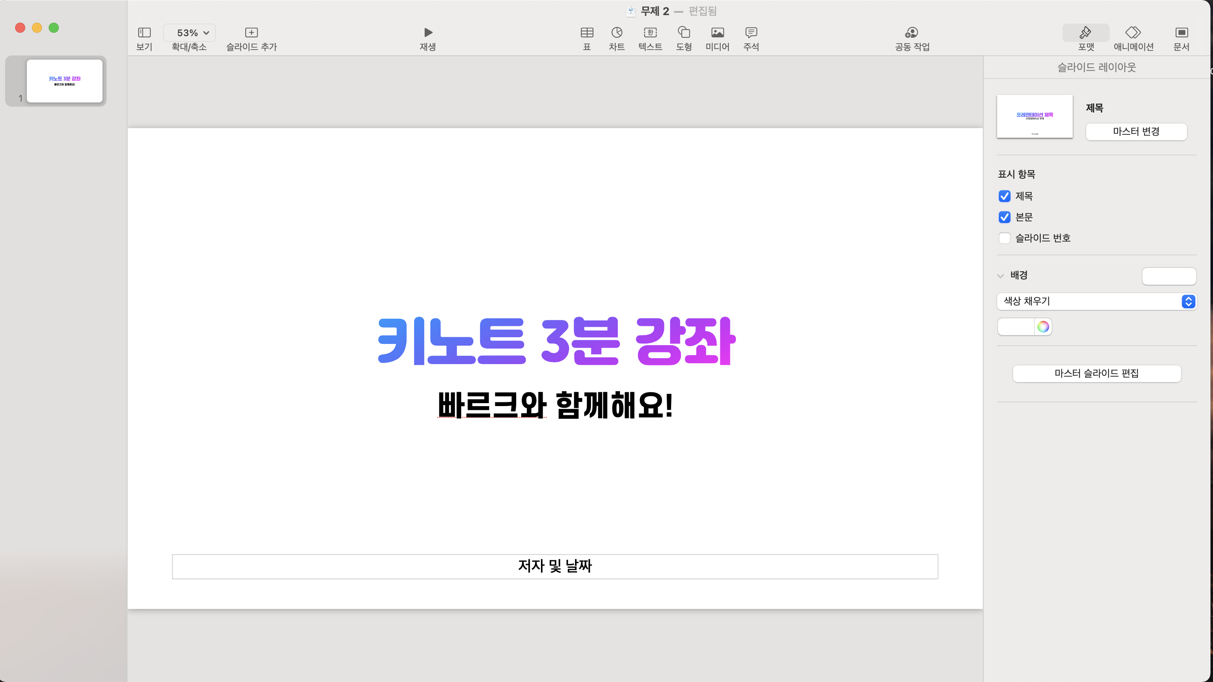Open the 색상 채우기 fill type dropdown

tap(1096, 301)
